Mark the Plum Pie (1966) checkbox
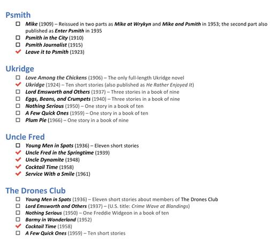This screenshot has width=273, height=241. [x=18, y=120]
